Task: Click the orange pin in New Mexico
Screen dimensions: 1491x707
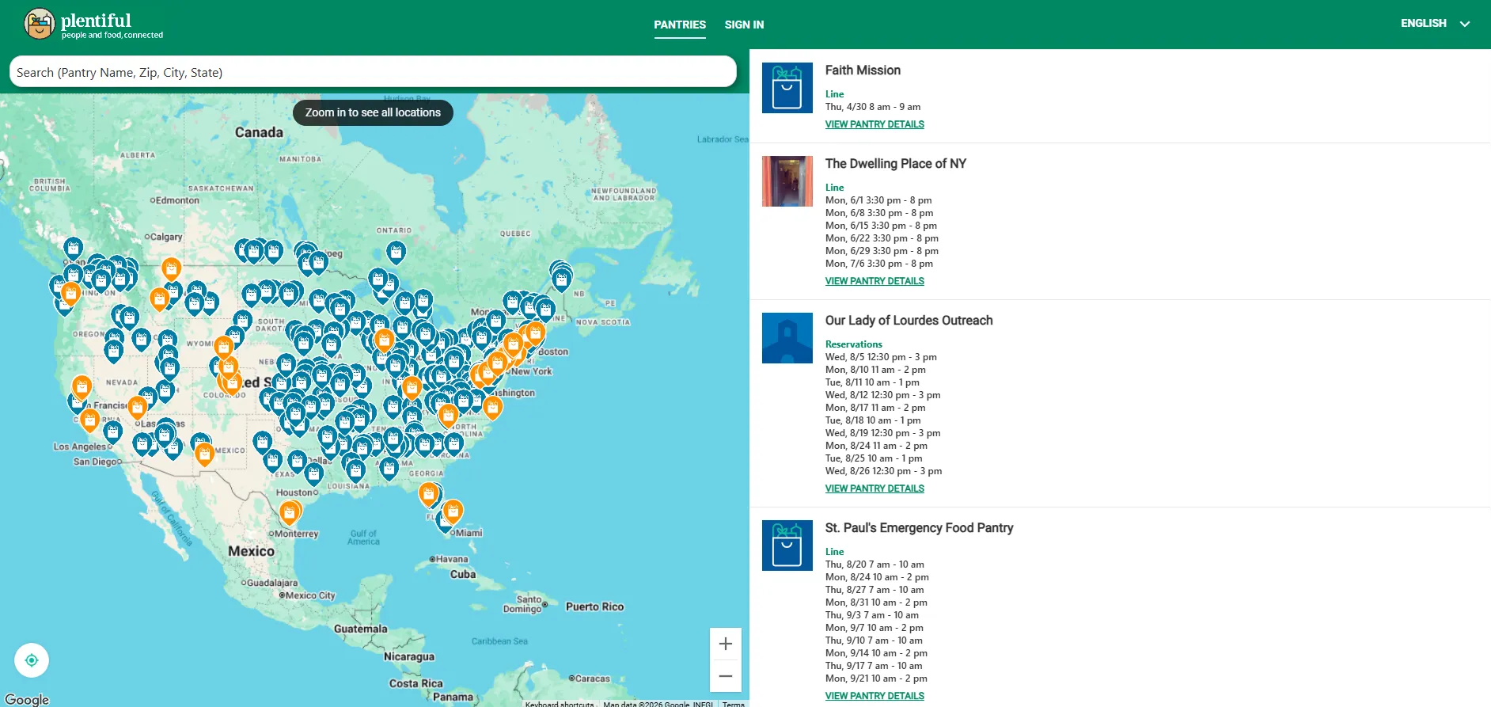Action: click(204, 454)
